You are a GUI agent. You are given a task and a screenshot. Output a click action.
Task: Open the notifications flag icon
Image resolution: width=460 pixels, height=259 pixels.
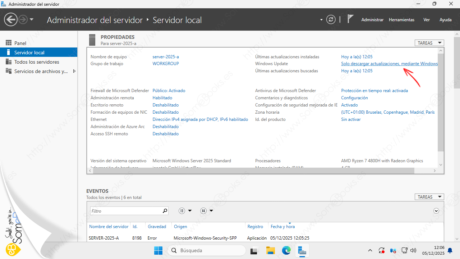[x=351, y=19]
